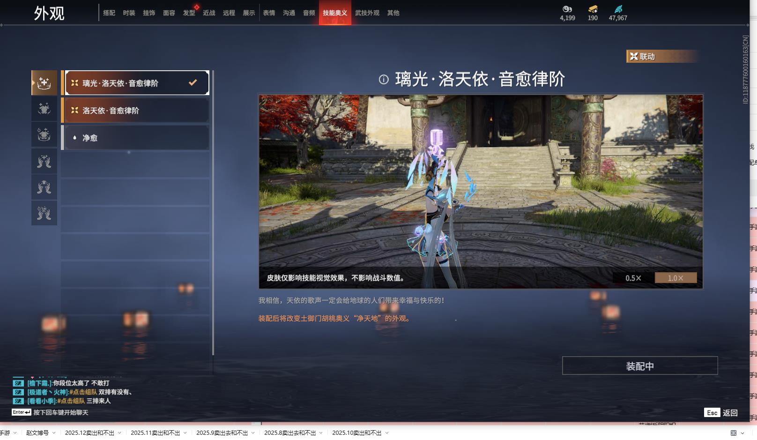
Task: Switch to the 赵文博号 sheet tab
Action: point(37,433)
